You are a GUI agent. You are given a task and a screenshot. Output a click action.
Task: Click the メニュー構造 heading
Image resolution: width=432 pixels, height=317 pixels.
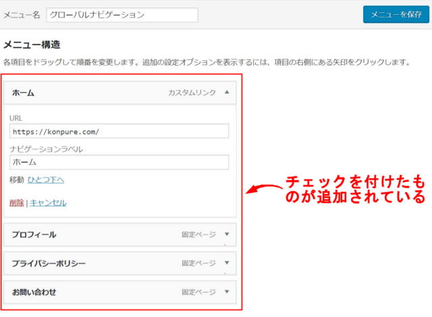click(x=32, y=45)
